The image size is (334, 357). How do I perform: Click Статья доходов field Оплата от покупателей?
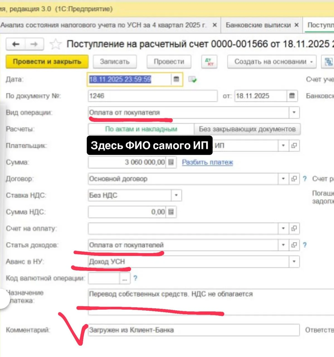tap(183, 245)
